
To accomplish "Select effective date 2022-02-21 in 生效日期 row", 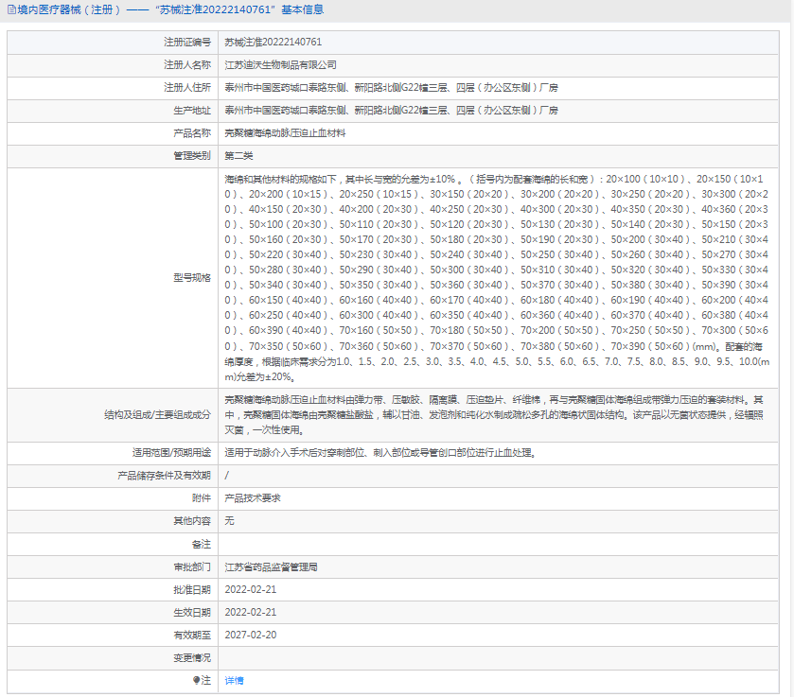I will tap(251, 613).
